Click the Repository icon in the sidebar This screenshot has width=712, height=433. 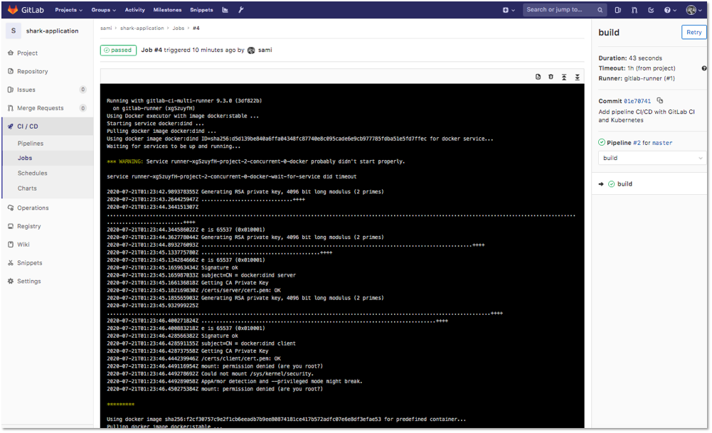point(11,71)
